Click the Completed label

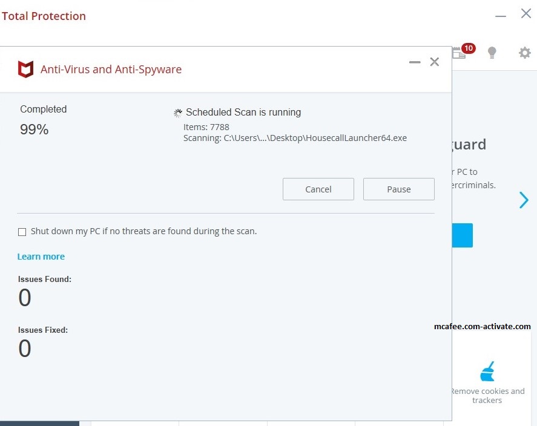pos(43,109)
